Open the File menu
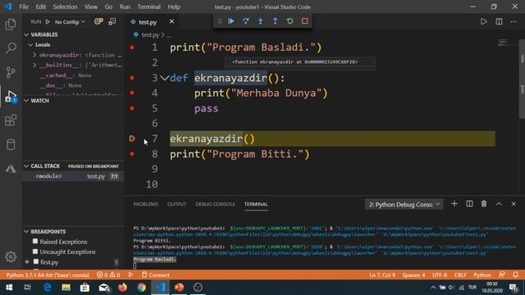The width and height of the screenshot is (525, 295). click(24, 7)
